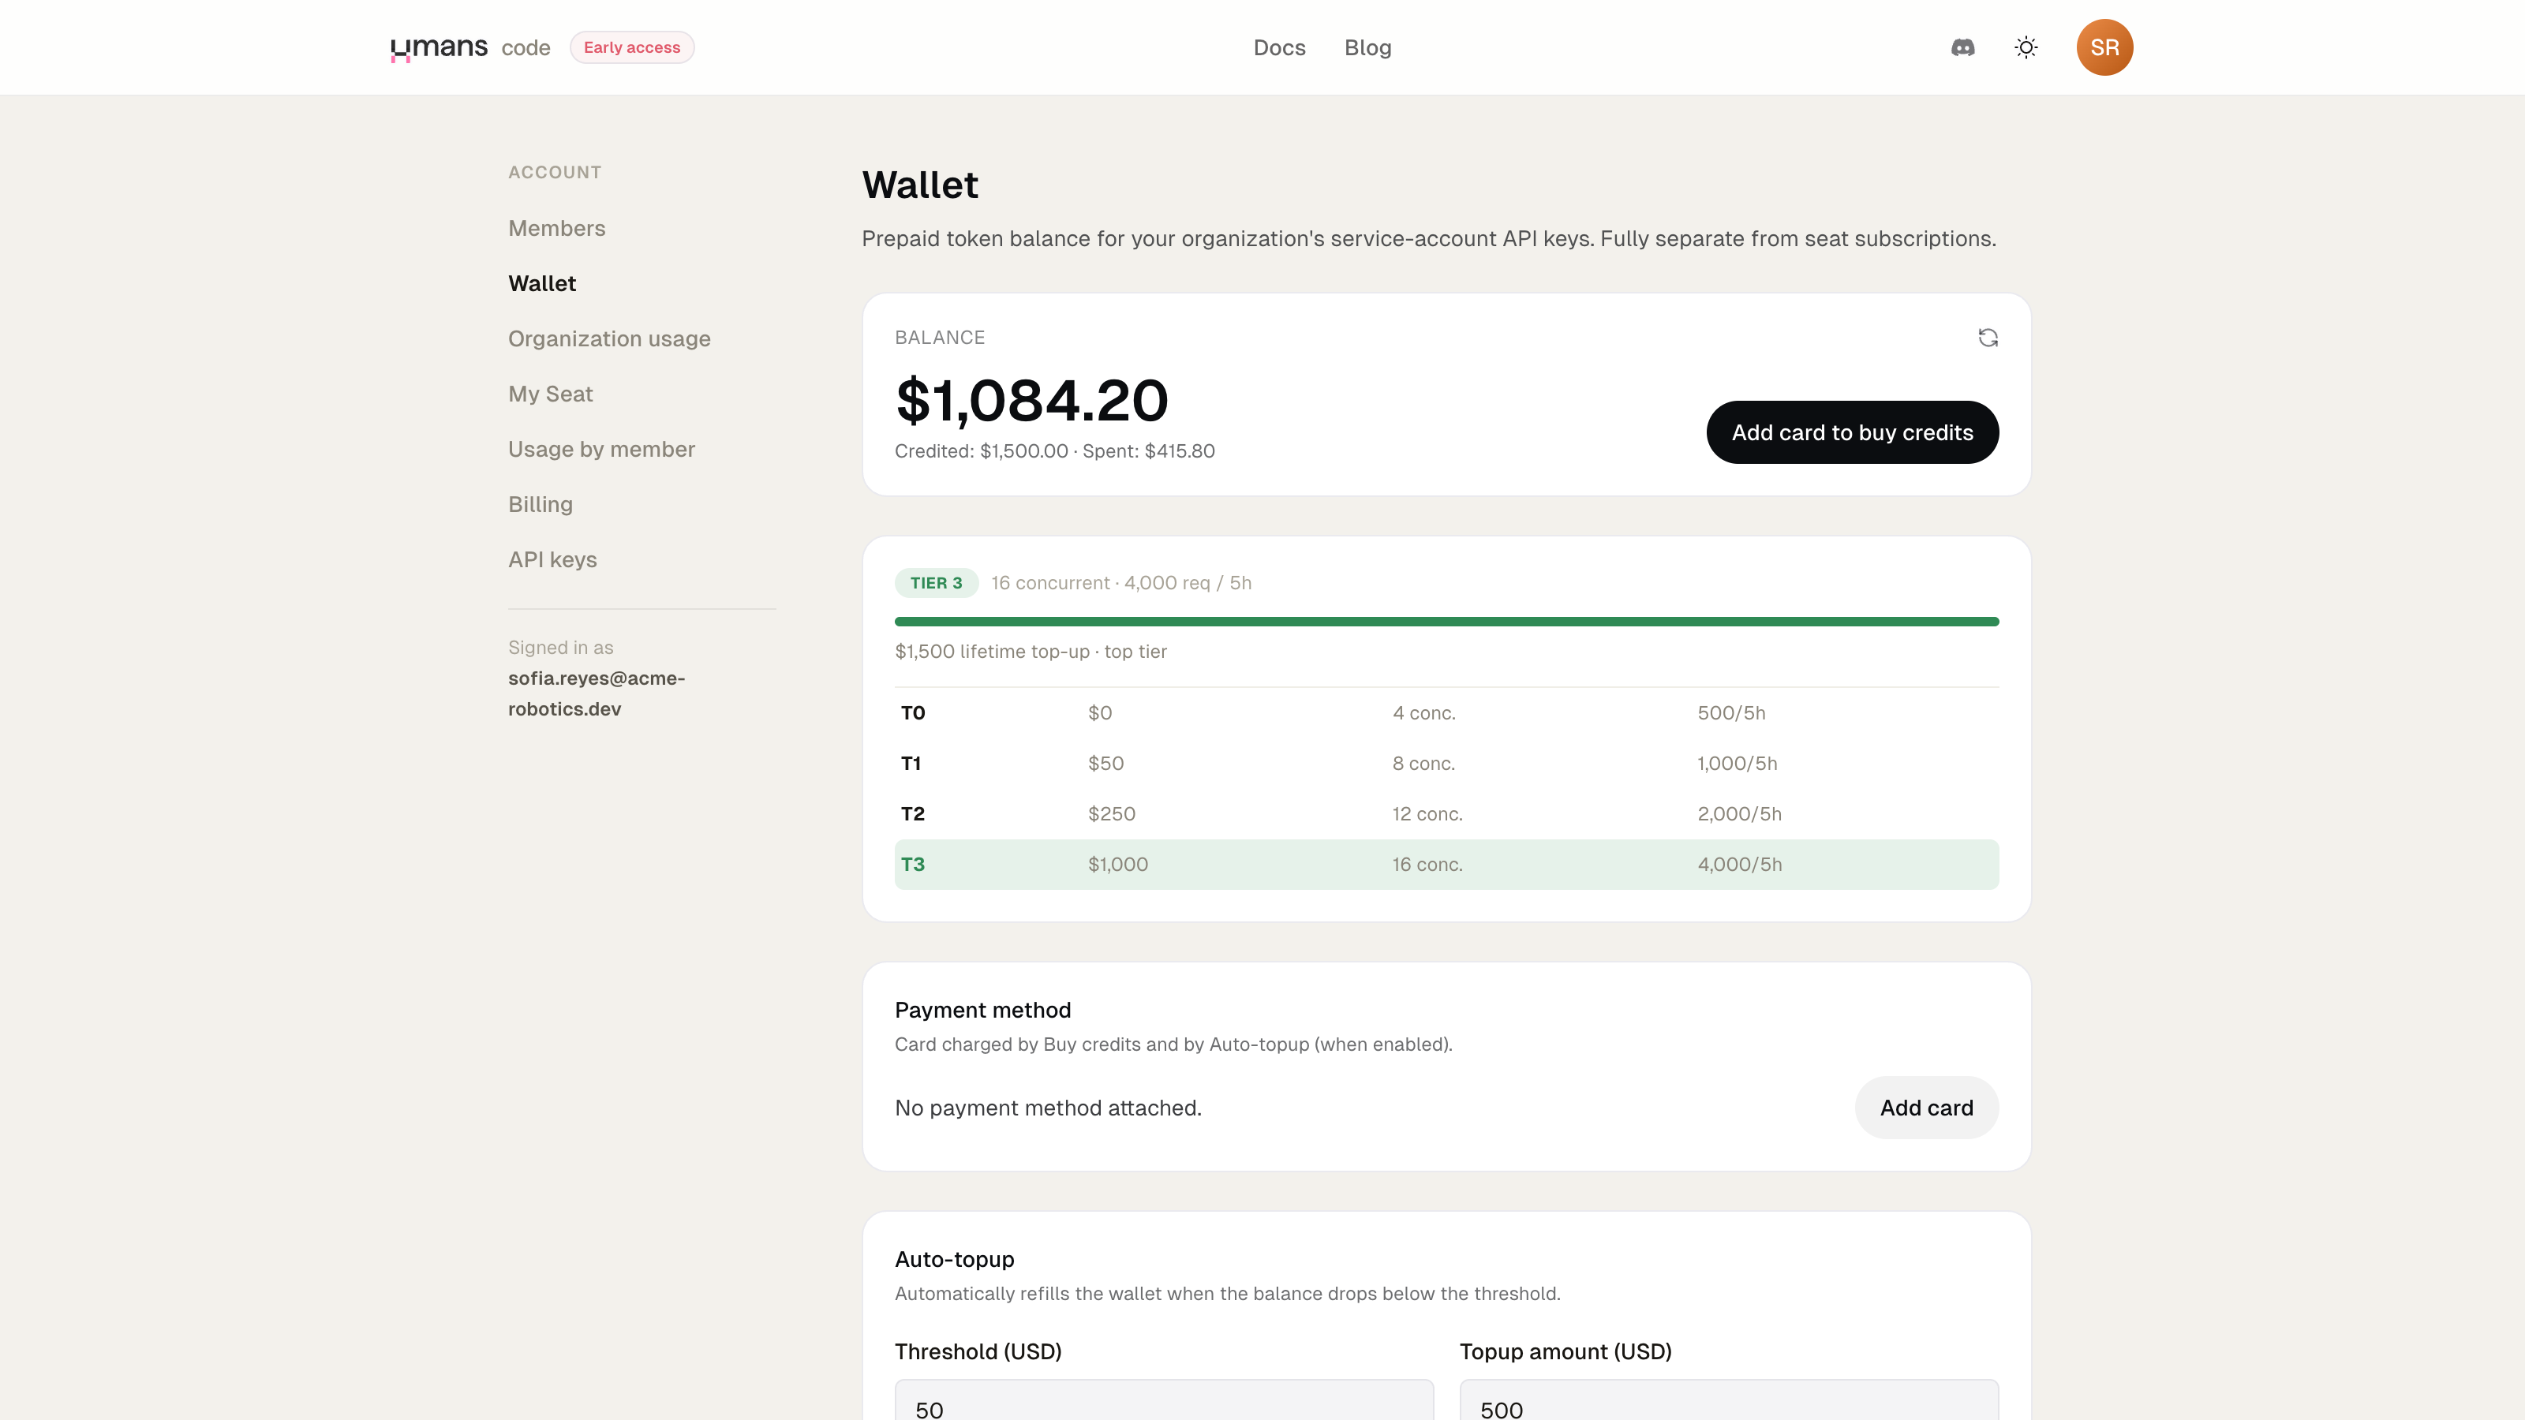Screen dimensions: 2525x1420
Task: Click the signed-in email sofia.reyes@acme-robotics.dev
Action: point(596,694)
